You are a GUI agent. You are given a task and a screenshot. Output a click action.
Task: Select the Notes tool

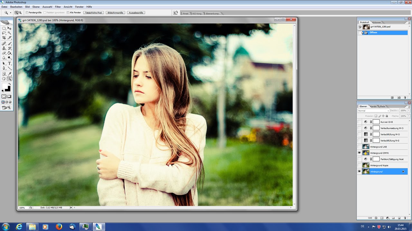click(4, 74)
